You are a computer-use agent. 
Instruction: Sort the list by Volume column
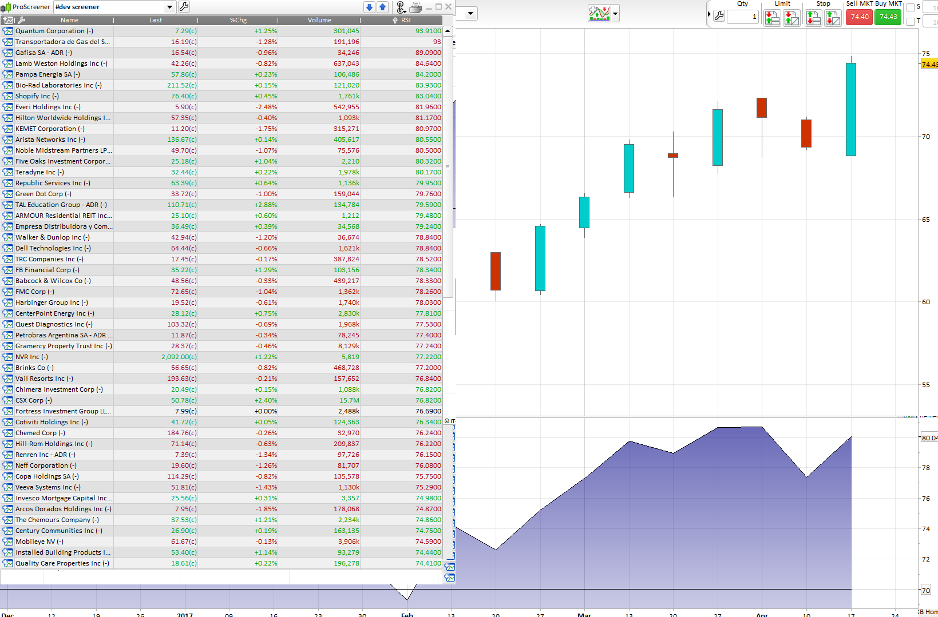(x=319, y=20)
